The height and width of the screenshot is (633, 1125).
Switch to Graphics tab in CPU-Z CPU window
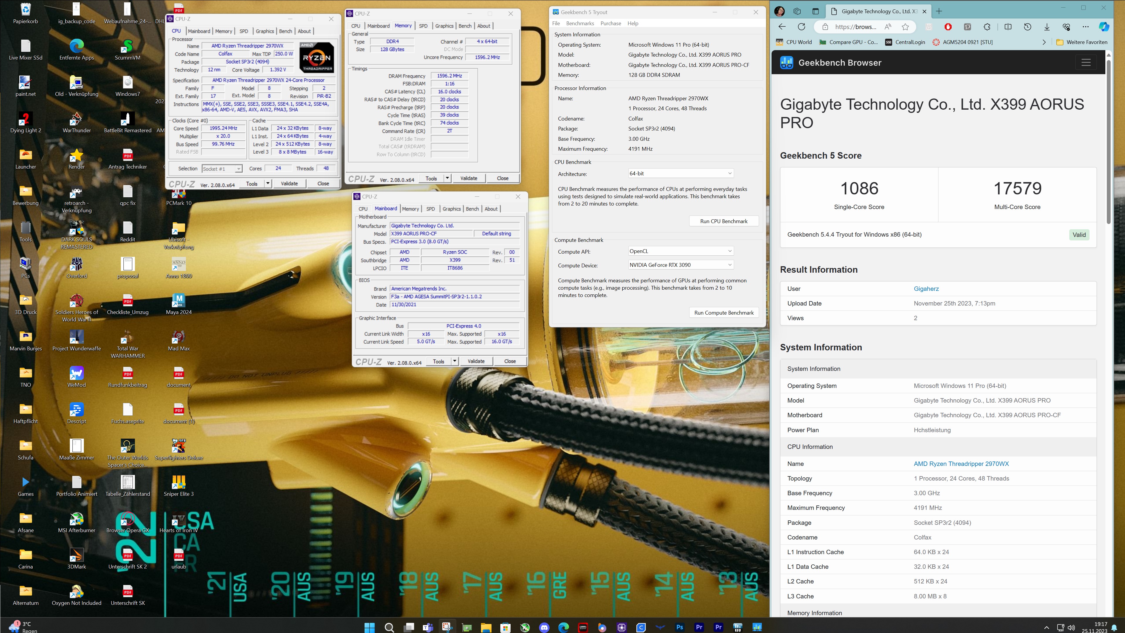[x=265, y=31]
